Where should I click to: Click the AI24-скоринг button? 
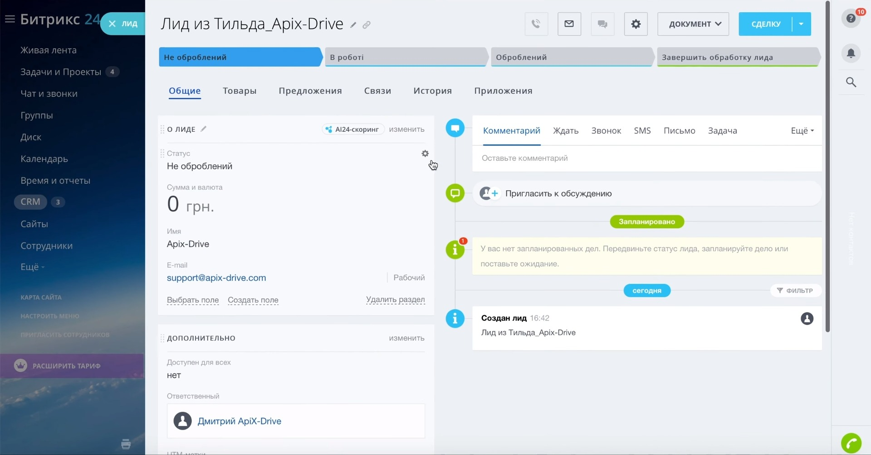[x=353, y=129]
